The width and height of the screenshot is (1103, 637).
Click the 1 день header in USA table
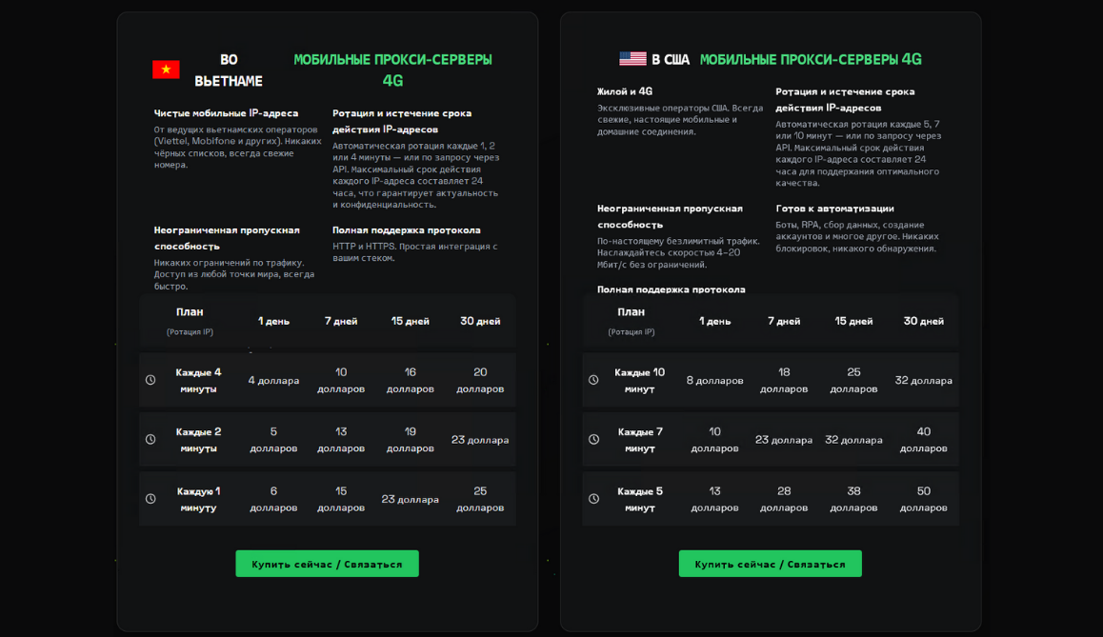point(714,321)
